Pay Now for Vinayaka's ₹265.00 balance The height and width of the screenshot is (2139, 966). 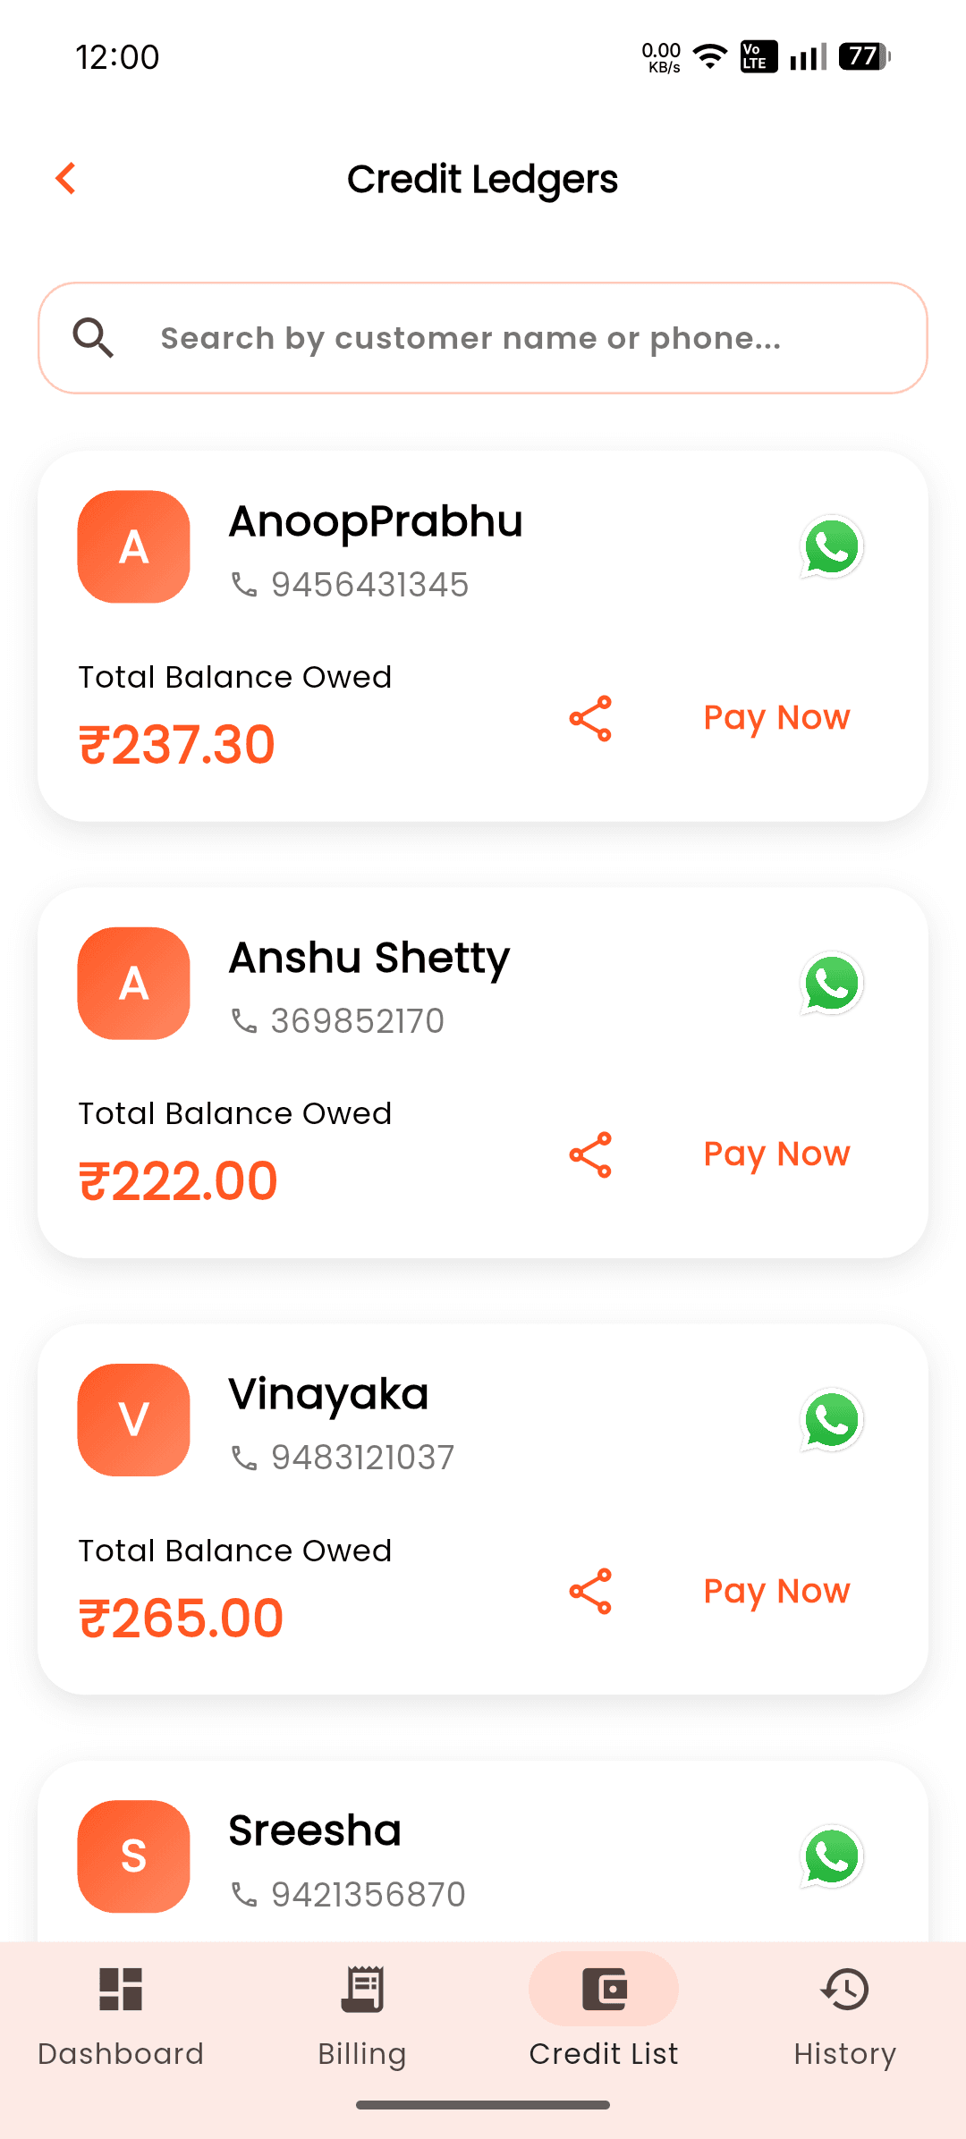pyautogui.click(x=776, y=1591)
